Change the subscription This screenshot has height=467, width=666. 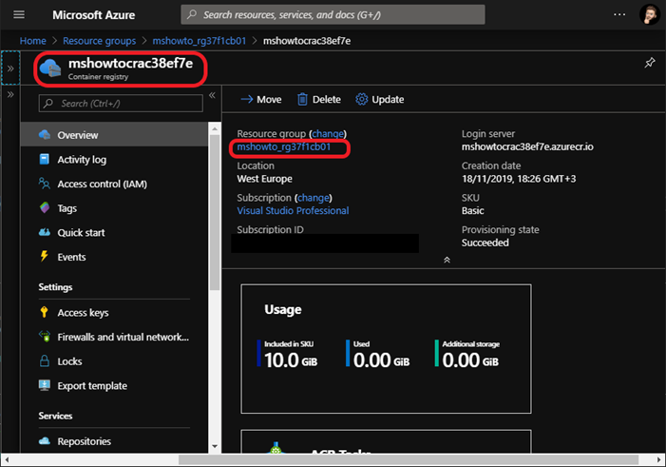point(313,198)
